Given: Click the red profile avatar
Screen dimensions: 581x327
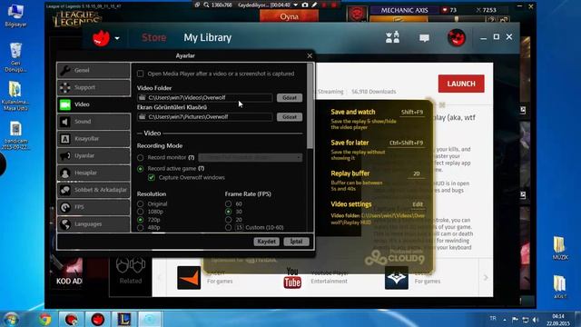Looking at the screenshot, I should pyautogui.click(x=456, y=37).
